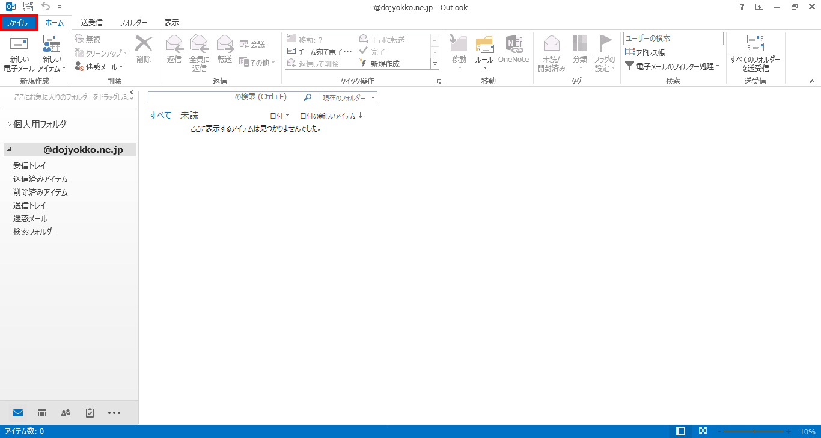This screenshot has width=821, height=438.
Task: Open the 表示 ribbon tab
Action: click(x=171, y=23)
